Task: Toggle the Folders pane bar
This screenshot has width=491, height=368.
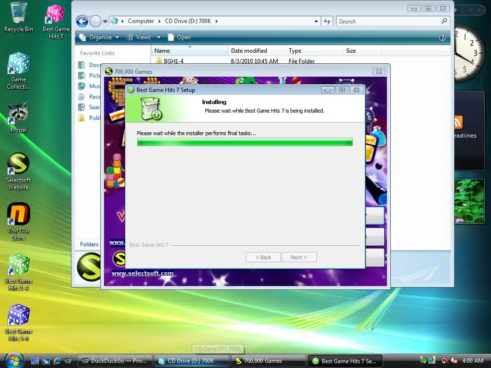Action: (88, 244)
